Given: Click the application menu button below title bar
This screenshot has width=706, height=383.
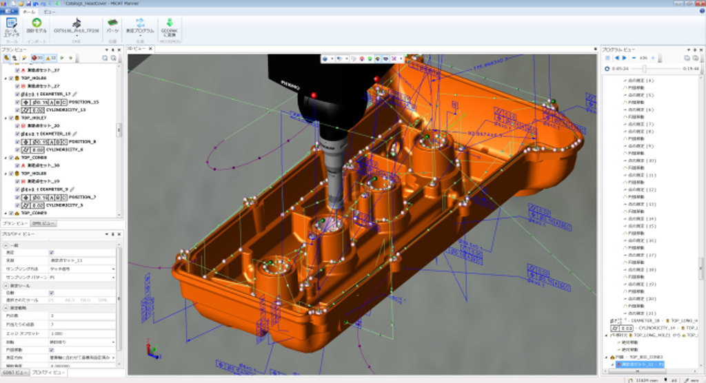Looking at the screenshot, I should click(9, 12).
